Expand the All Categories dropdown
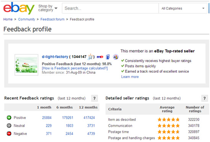The width and height of the screenshot is (210, 142). 183,8
